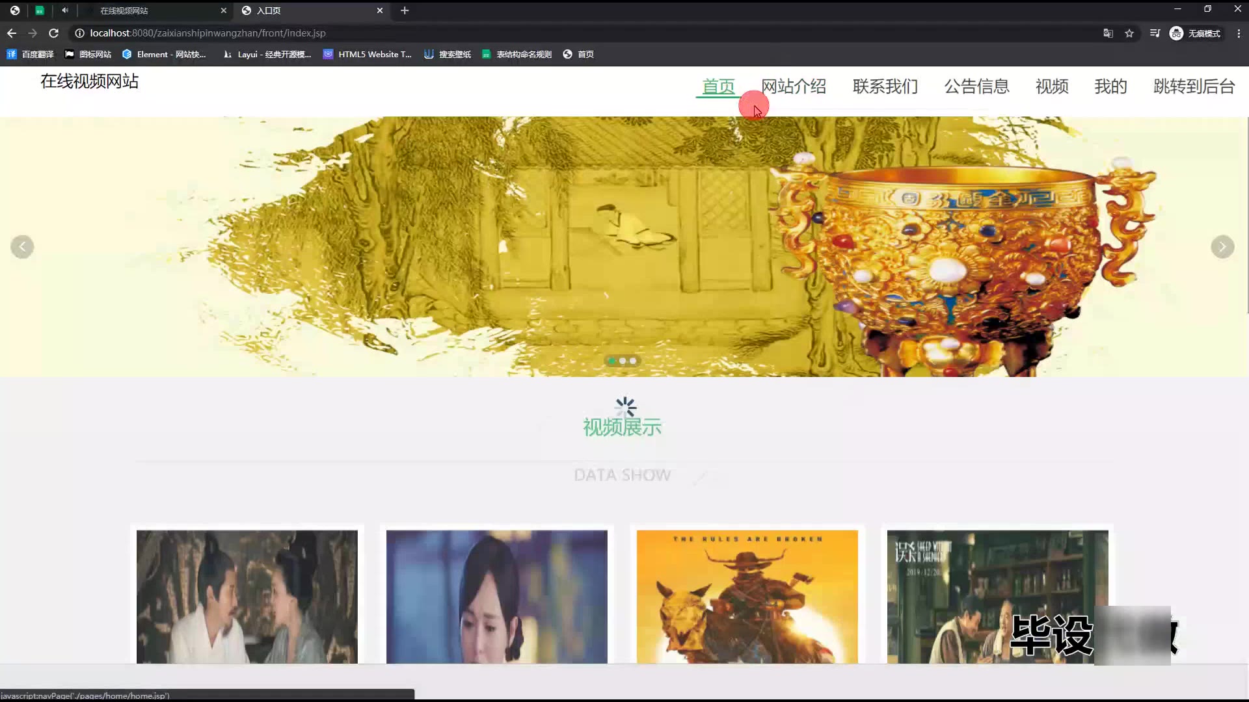Open 我的 in the navigation menu
This screenshot has height=702, width=1249.
[x=1110, y=86]
